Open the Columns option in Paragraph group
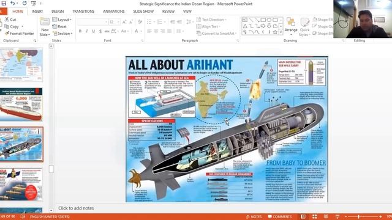 pyautogui.click(x=179, y=31)
